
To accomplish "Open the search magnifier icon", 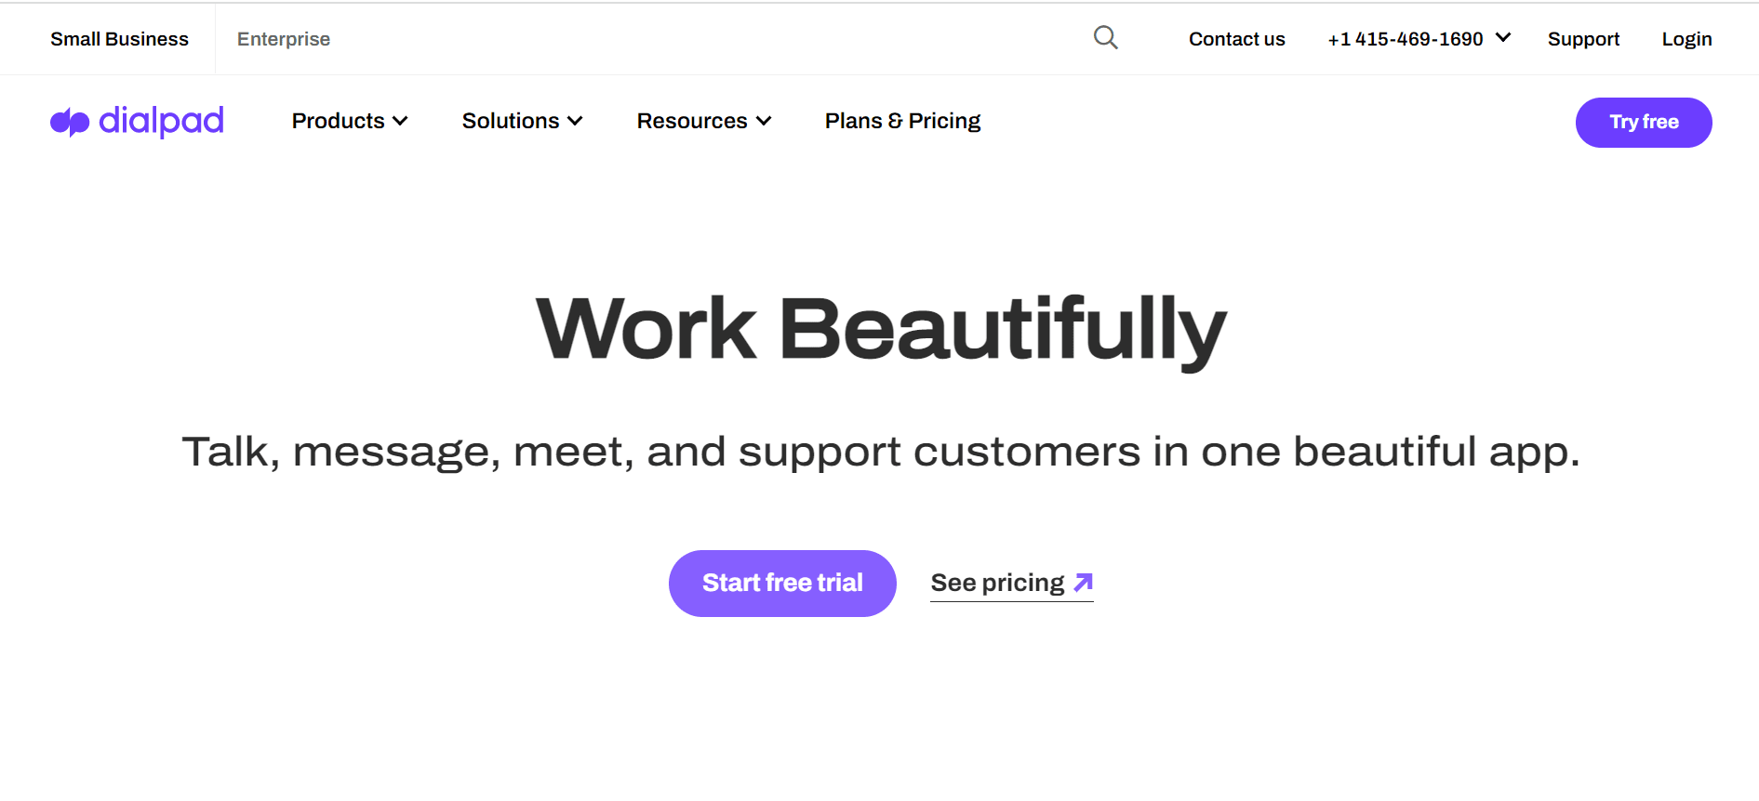I will (x=1105, y=38).
